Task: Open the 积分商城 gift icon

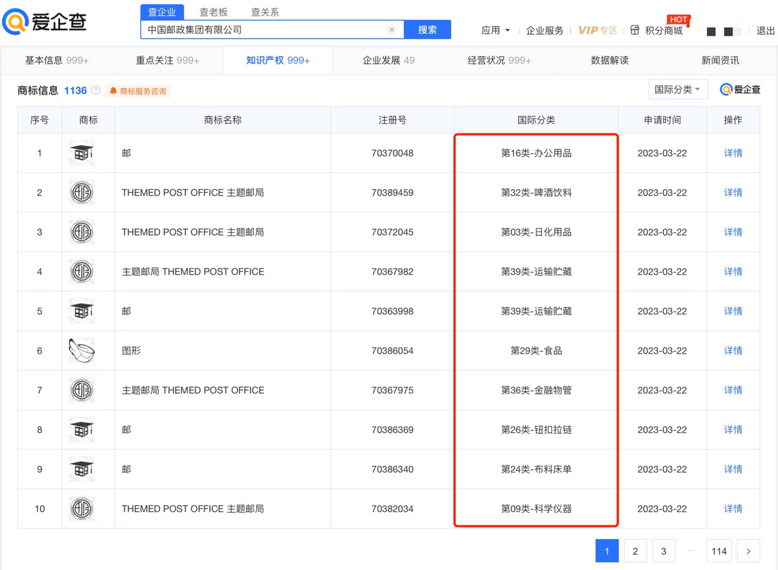Action: point(635,30)
